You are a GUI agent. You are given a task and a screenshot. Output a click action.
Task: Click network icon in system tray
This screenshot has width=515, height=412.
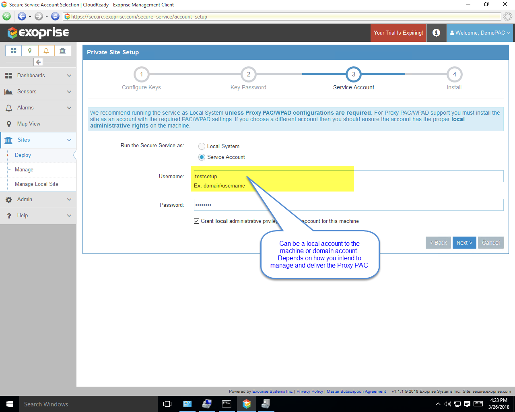pyautogui.click(x=457, y=404)
